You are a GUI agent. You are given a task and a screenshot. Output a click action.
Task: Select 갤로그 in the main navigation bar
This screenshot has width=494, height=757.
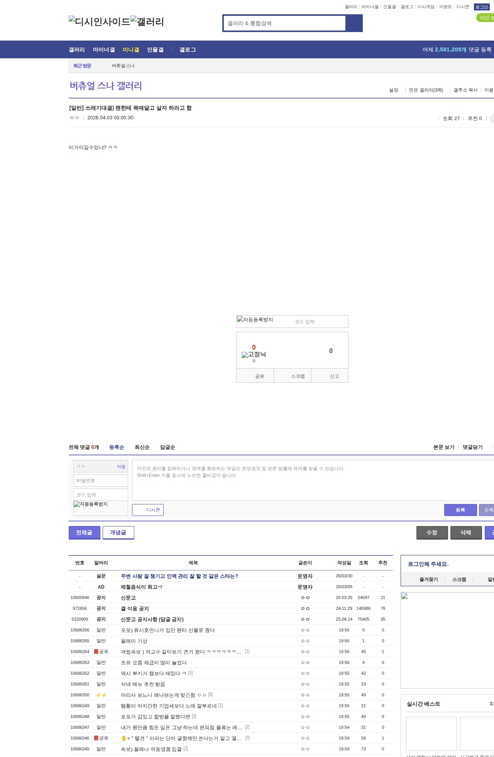(x=188, y=49)
